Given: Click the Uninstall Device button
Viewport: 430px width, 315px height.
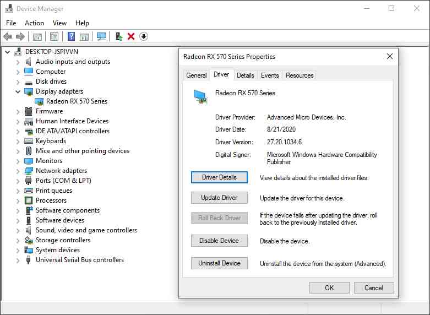Looking at the screenshot, I should coord(219,263).
